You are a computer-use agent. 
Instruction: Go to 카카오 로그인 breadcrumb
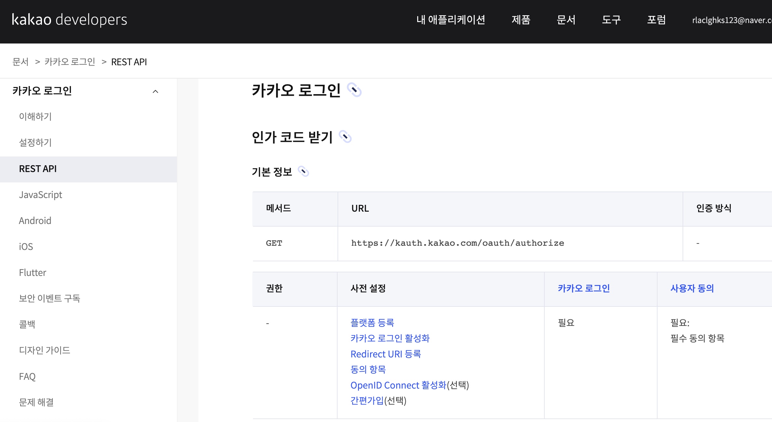point(70,62)
